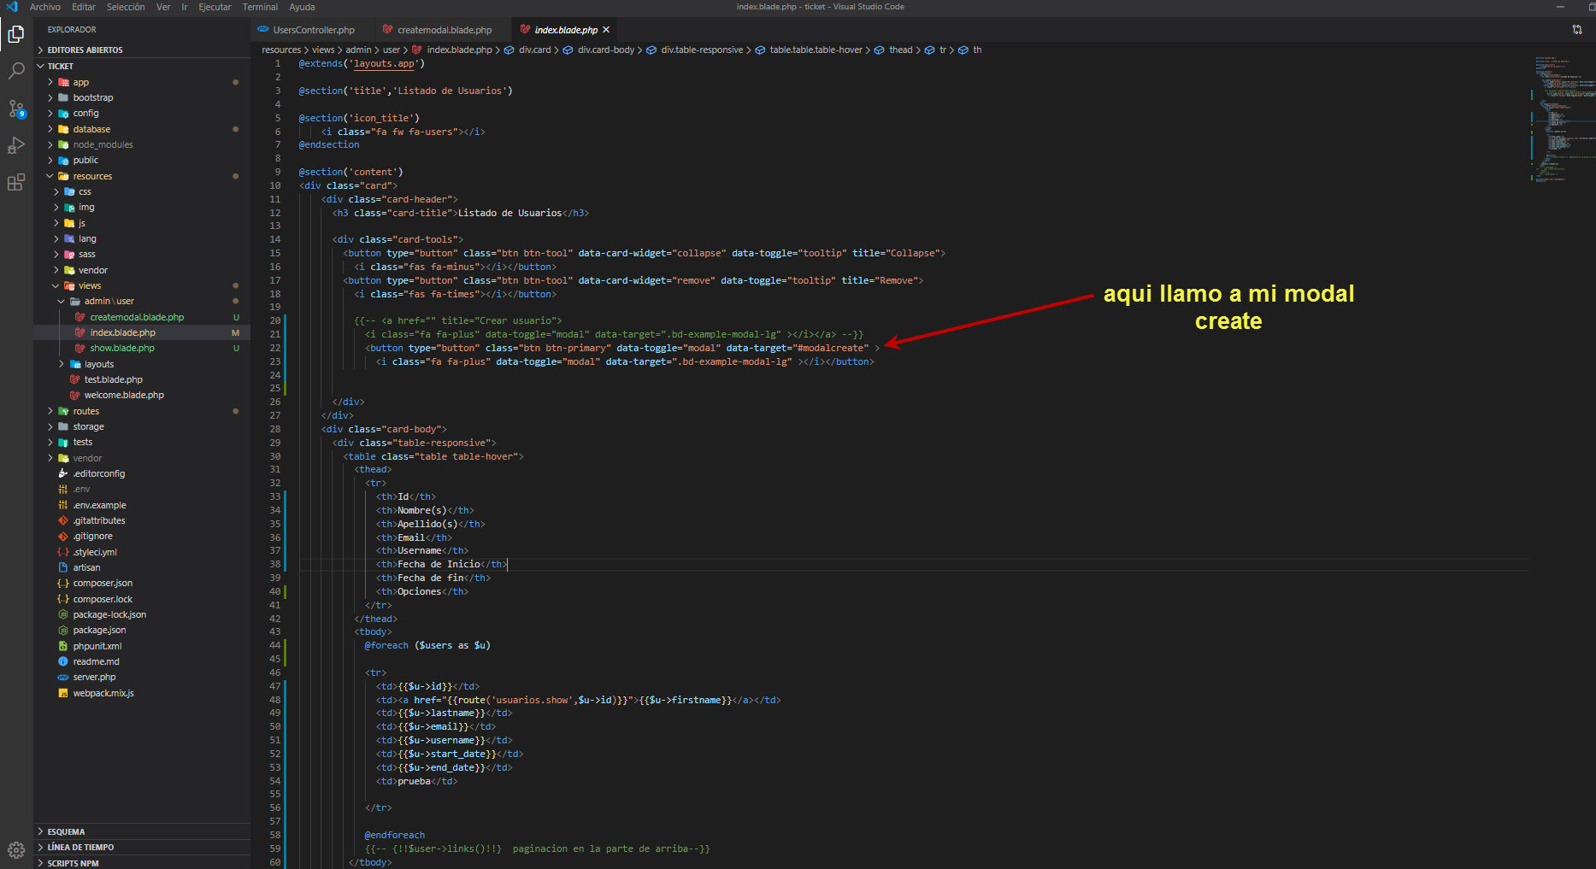Viewport: 1596px width, 869px height.
Task: Expand the sass folder under resources
Action: coord(142,255)
